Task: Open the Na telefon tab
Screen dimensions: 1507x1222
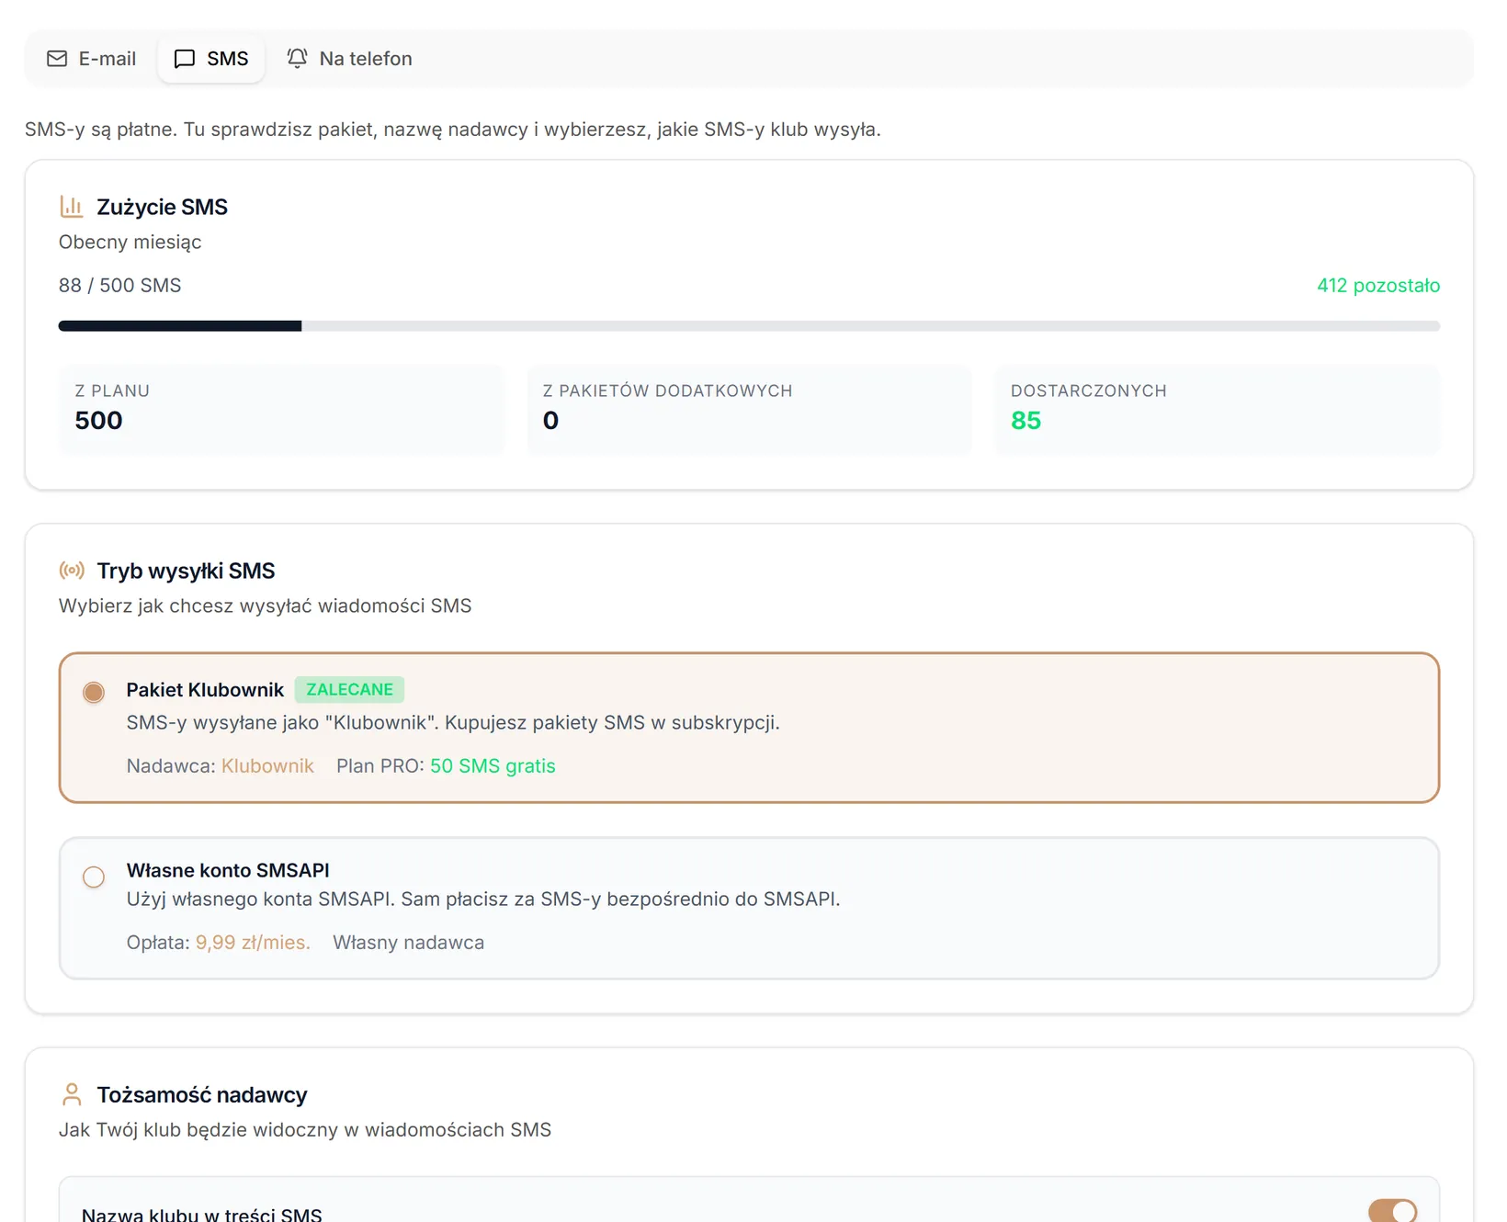Action: (x=350, y=59)
